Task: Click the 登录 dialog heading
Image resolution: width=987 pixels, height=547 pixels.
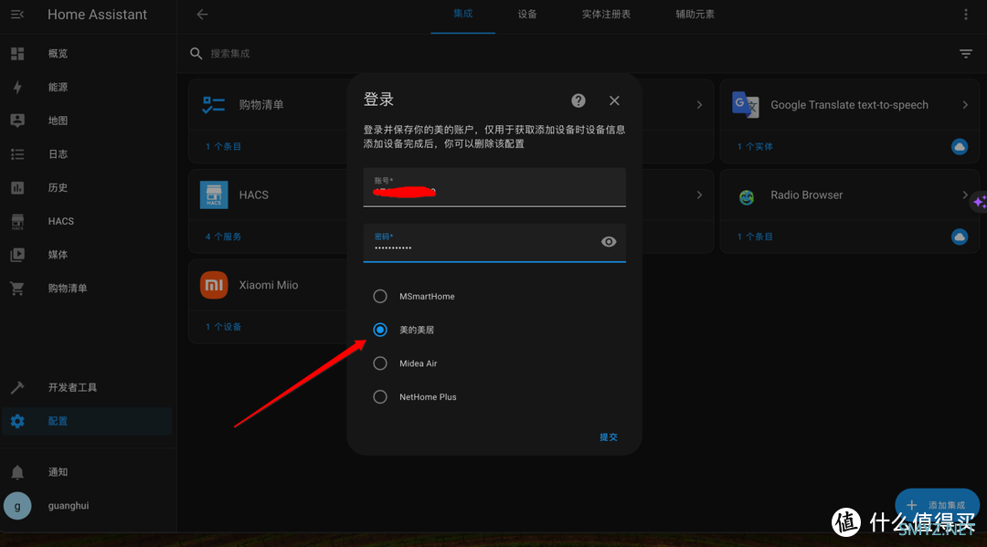Action: (378, 100)
